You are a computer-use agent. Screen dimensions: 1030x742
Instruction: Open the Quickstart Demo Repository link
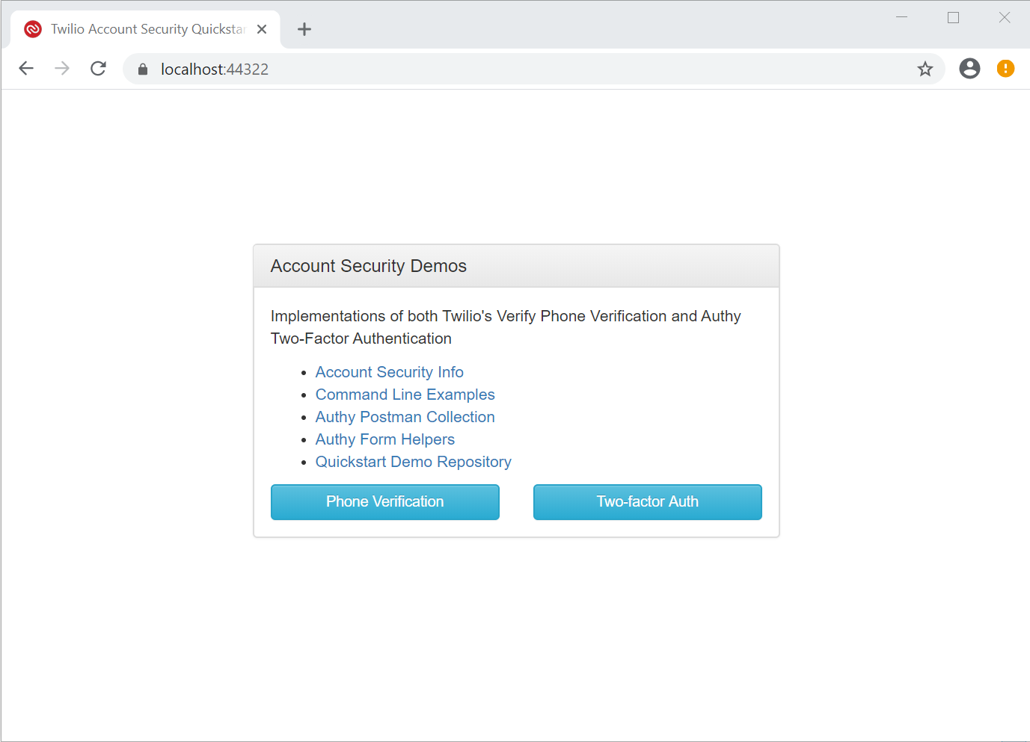coord(413,462)
